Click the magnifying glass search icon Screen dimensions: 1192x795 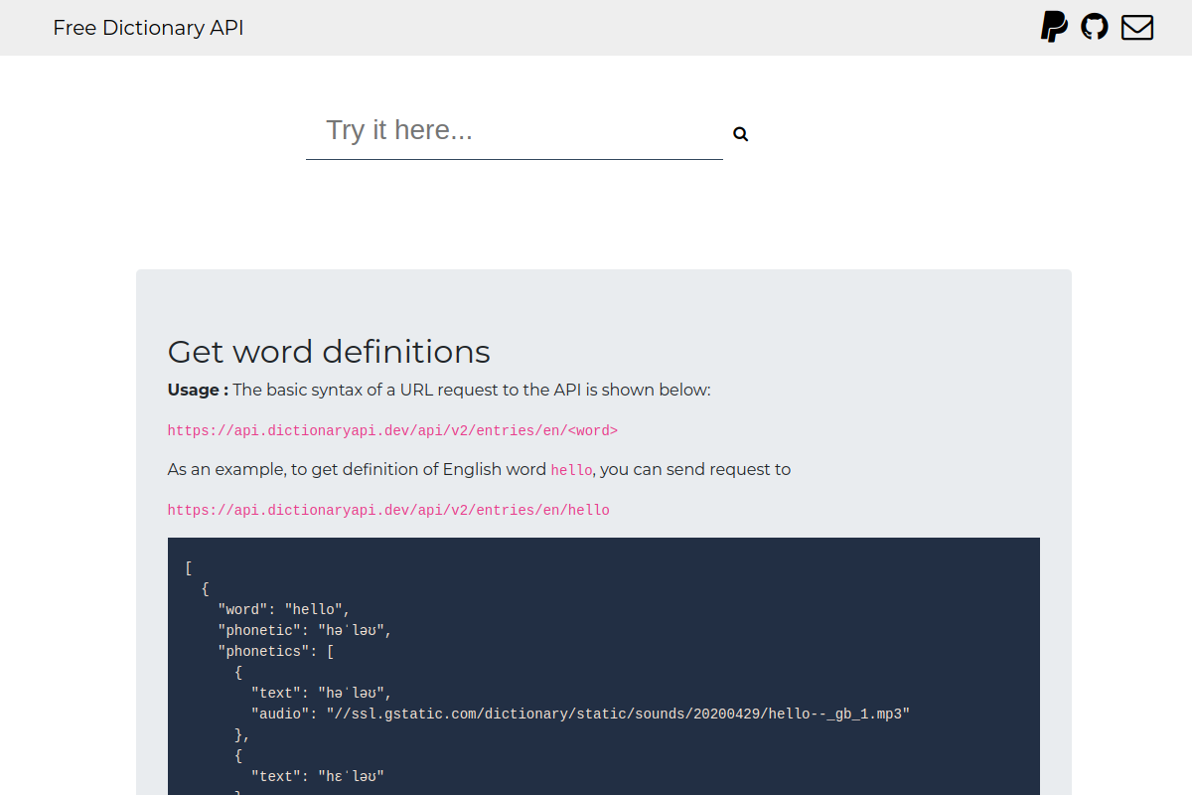click(x=741, y=134)
